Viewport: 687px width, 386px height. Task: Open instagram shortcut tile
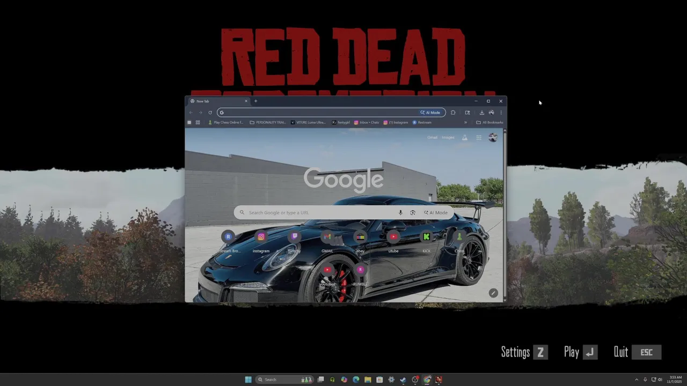click(261, 241)
